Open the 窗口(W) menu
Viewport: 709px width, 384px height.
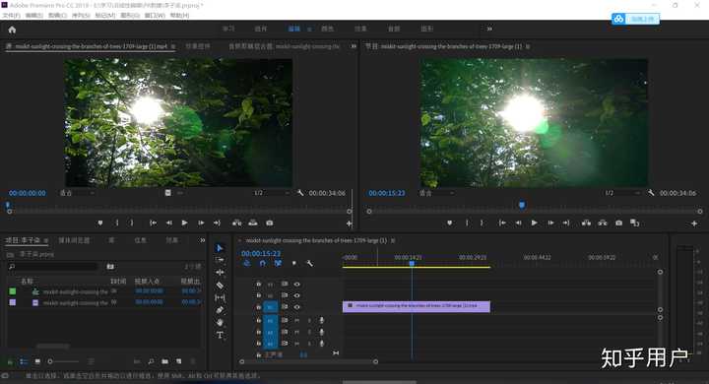(x=155, y=16)
